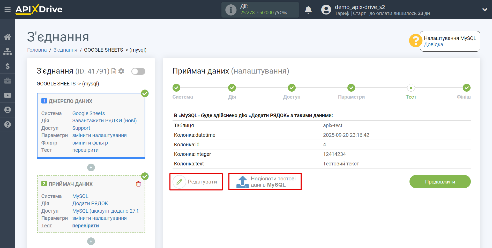Click the yellow question mark help icon

415,41
